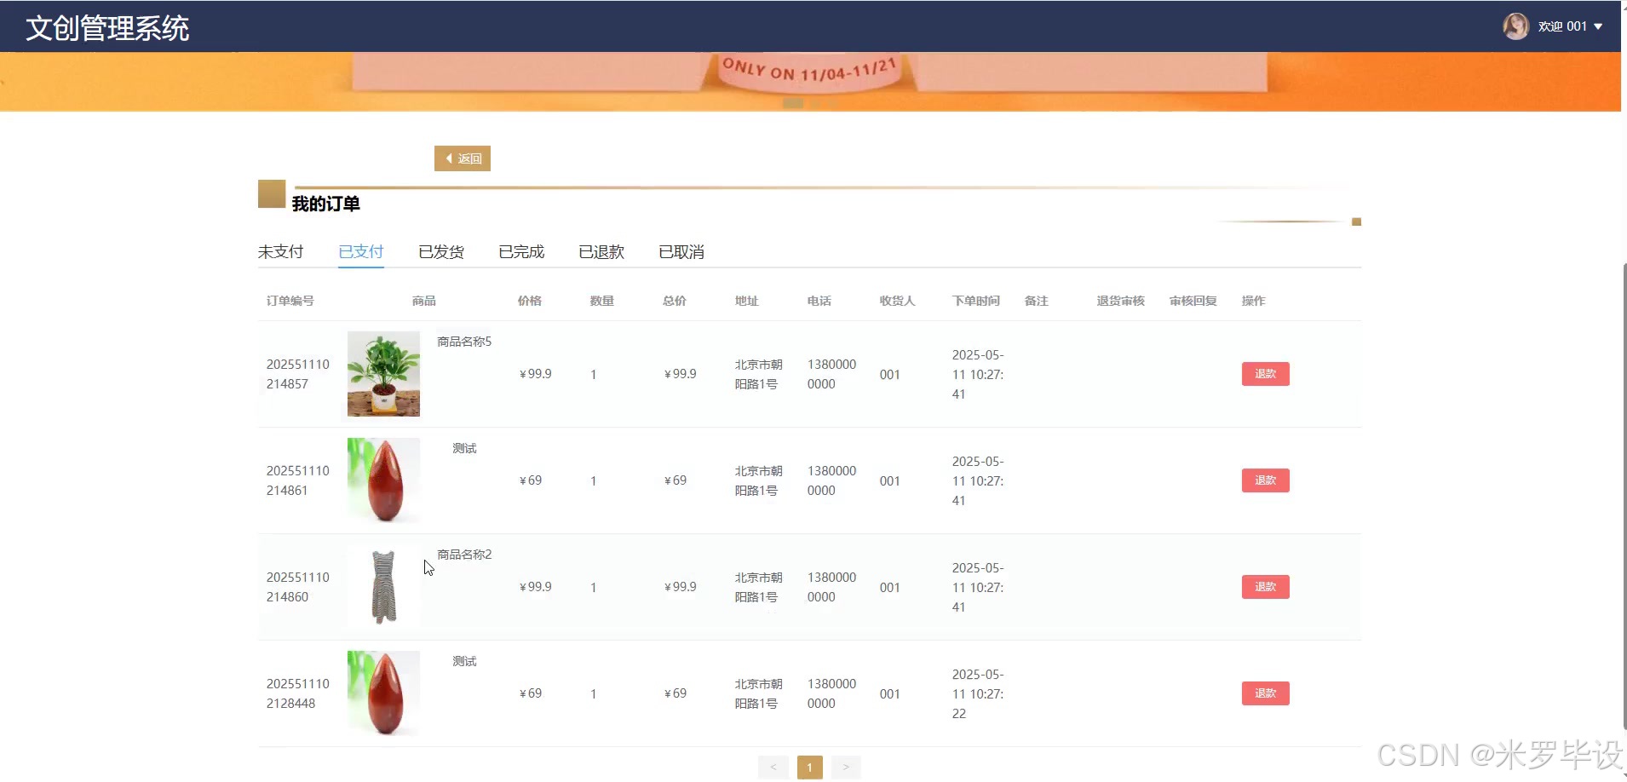
Task: Click order number 202551110214857
Action: click(298, 374)
